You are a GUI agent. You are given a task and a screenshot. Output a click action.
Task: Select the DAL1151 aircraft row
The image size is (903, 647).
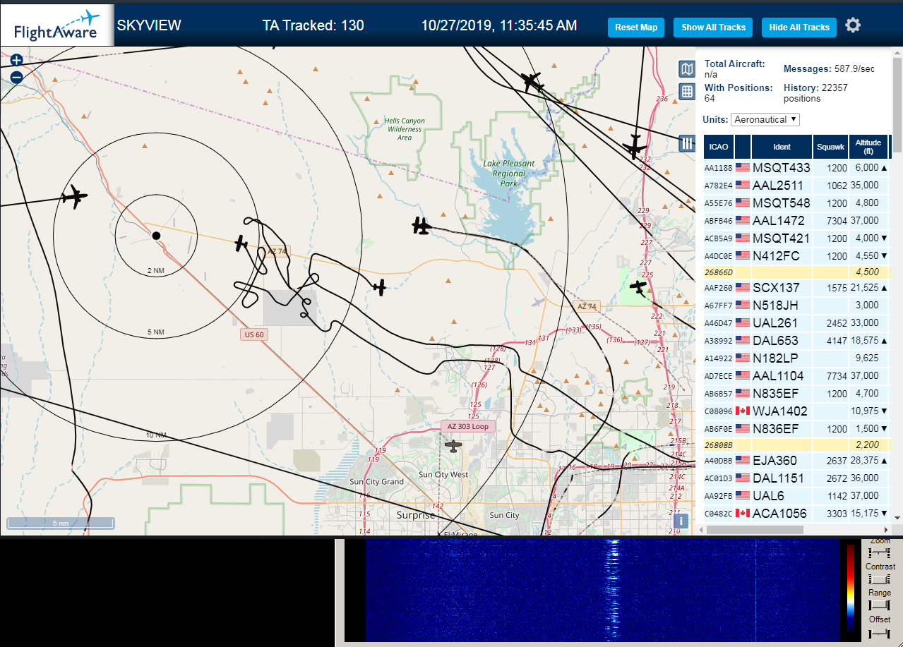pyautogui.click(x=796, y=478)
